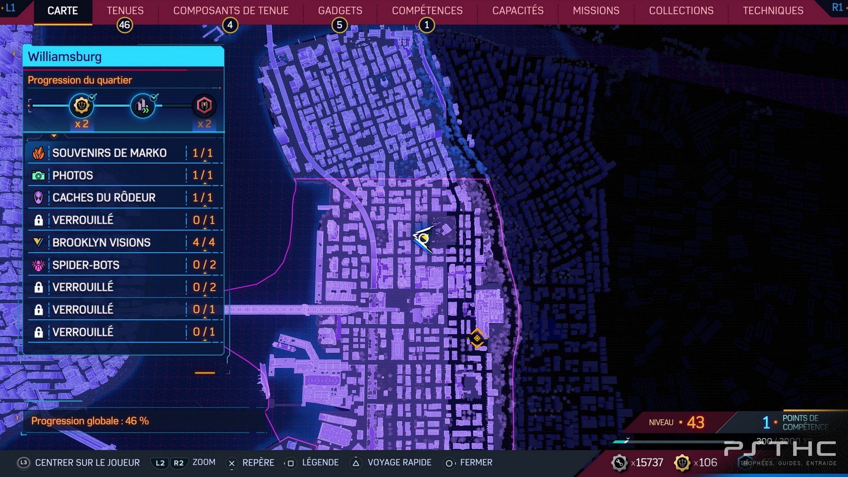Click the REPÈRE prompt
Screen dimensions: 848x477
tap(258, 462)
